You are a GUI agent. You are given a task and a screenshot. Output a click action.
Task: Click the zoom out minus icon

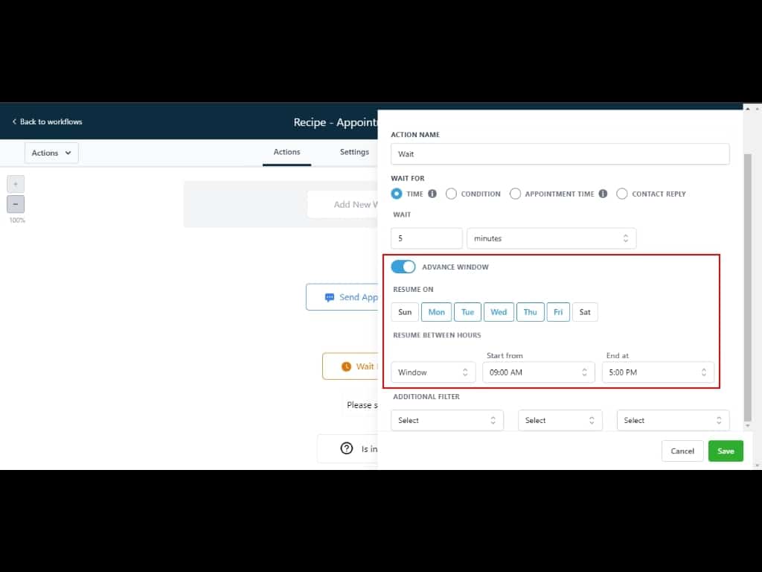[16, 204]
